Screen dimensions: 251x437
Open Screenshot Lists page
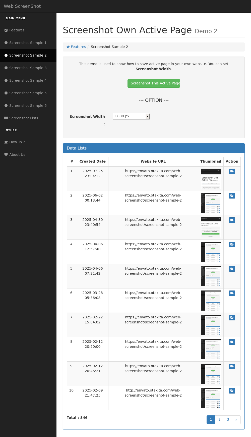(x=28, y=118)
